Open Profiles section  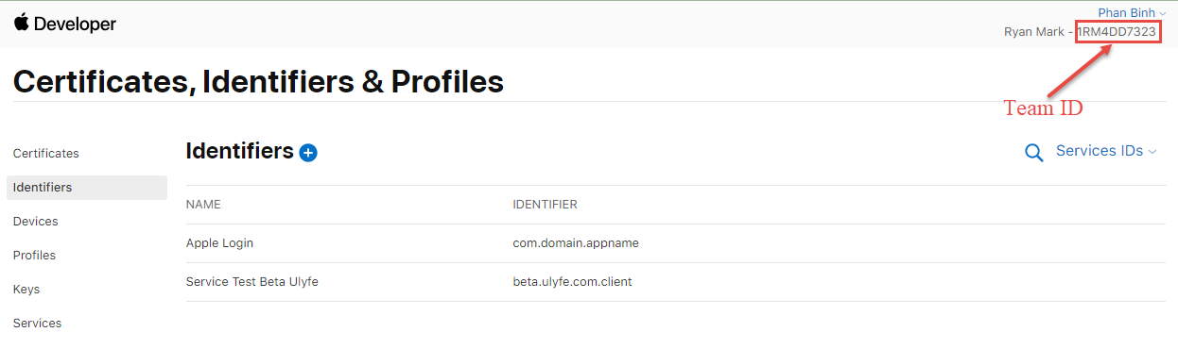coord(34,256)
